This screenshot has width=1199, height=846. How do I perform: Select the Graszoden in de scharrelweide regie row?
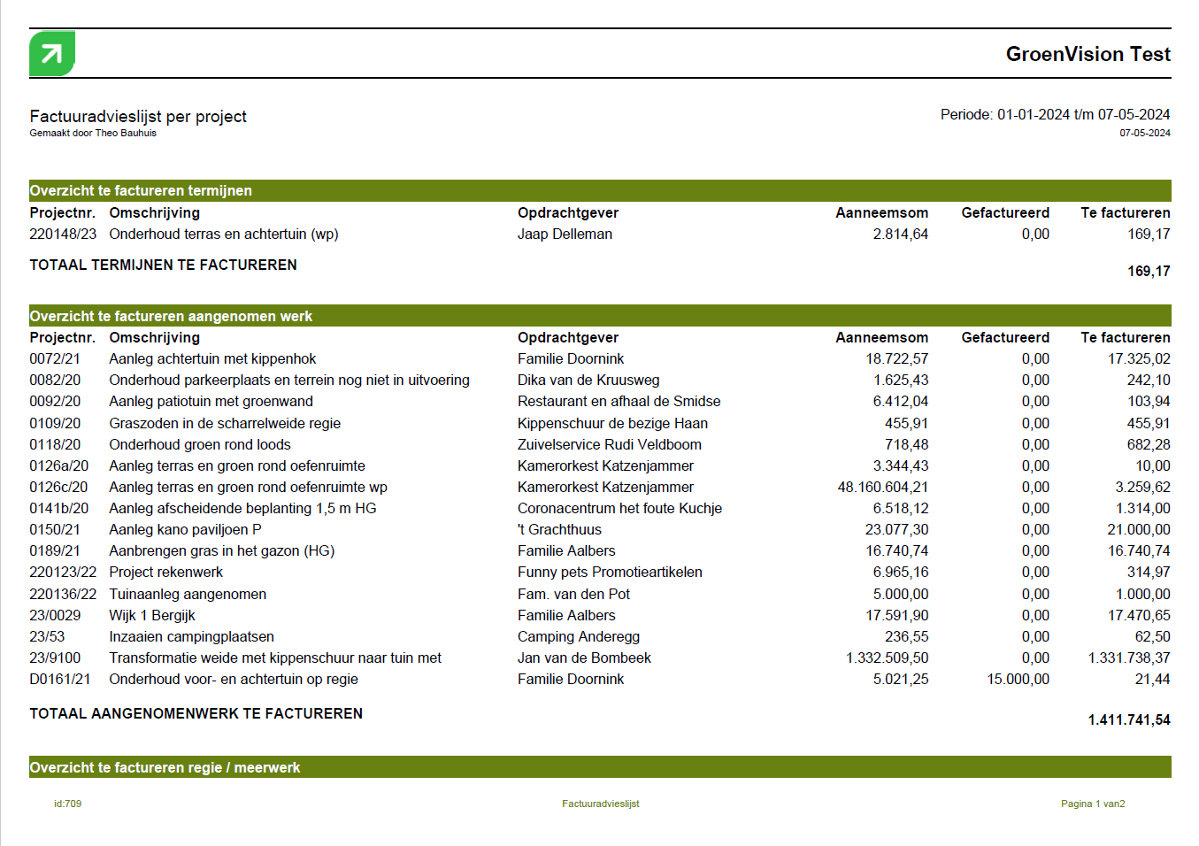[x=225, y=424]
